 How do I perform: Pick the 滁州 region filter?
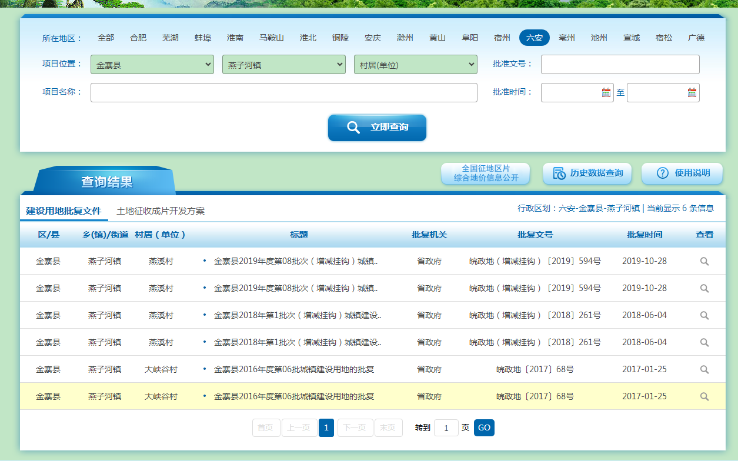[405, 38]
